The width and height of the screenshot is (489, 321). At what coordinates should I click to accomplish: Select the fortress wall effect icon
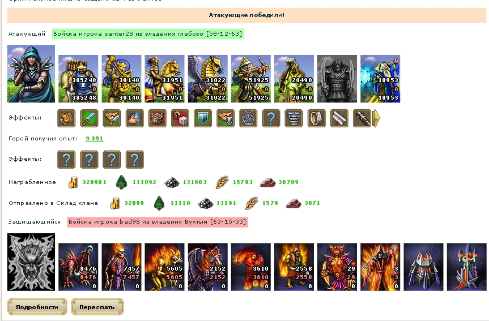point(158,118)
